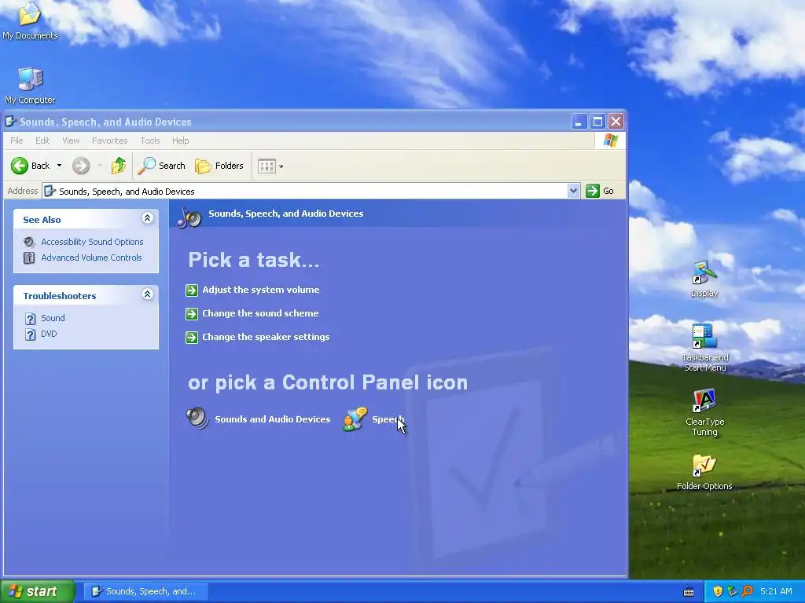Click the title bar window icon
This screenshot has width=805, height=603.
pyautogui.click(x=10, y=122)
